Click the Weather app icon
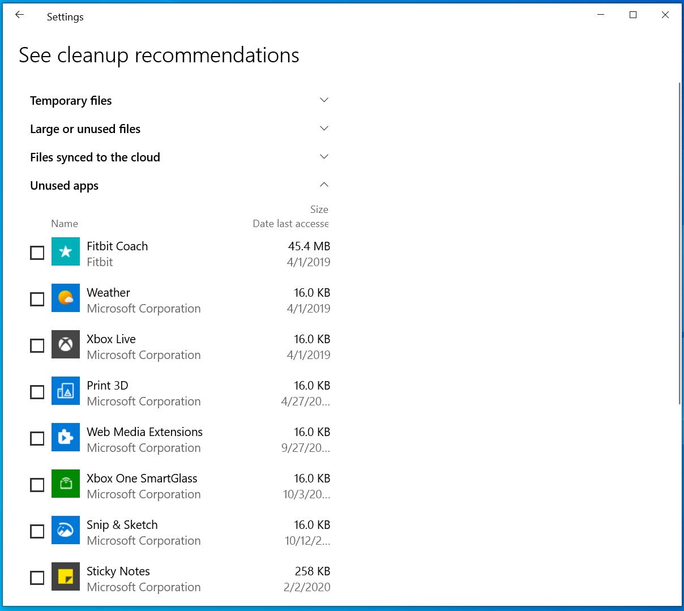Viewport: 684px width, 611px height. (x=66, y=298)
